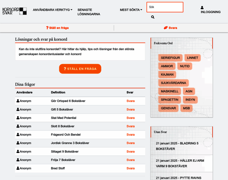Focus the Sök search field
The width and height of the screenshot is (228, 180).
(165, 7)
